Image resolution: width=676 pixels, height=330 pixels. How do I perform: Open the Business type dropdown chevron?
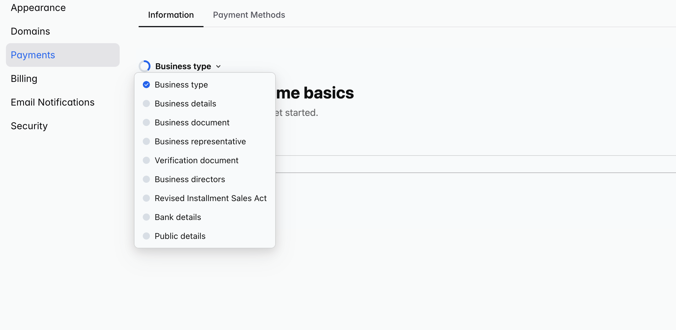219,66
